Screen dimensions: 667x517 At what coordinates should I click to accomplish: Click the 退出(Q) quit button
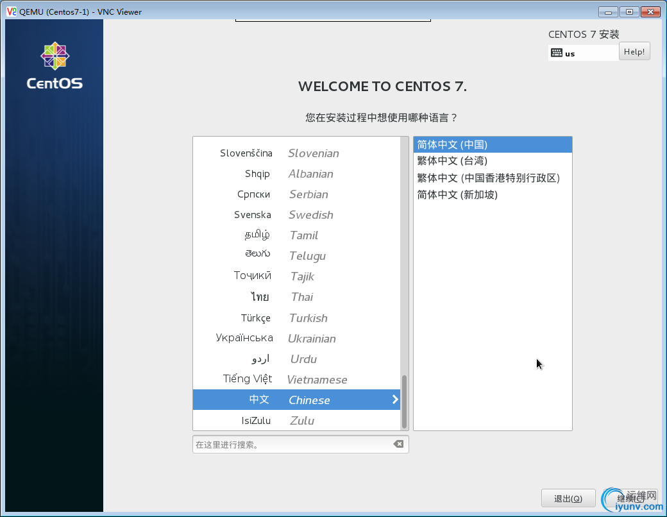[568, 498]
